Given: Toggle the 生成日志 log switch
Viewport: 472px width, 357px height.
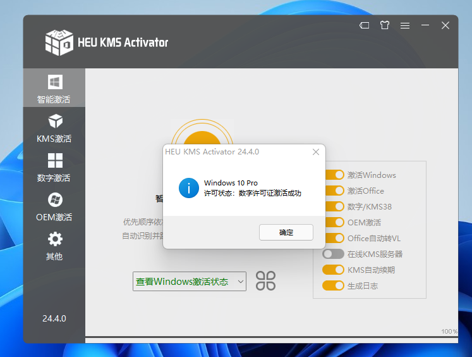Looking at the screenshot, I should pos(333,285).
